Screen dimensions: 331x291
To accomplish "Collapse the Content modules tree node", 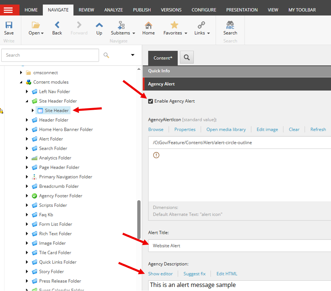I will pyautogui.click(x=21, y=82).
